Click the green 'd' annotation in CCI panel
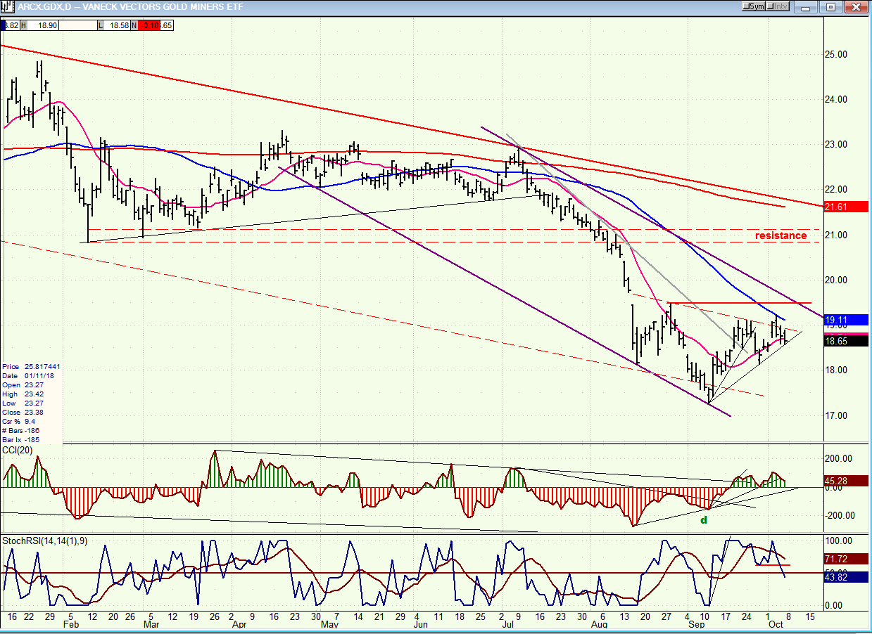This screenshot has height=634, width=872. [x=703, y=519]
